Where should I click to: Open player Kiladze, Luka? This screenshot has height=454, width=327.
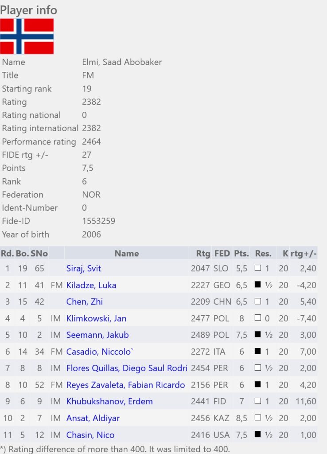(x=91, y=285)
